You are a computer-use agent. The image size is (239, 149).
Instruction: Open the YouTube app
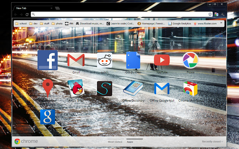(162, 60)
